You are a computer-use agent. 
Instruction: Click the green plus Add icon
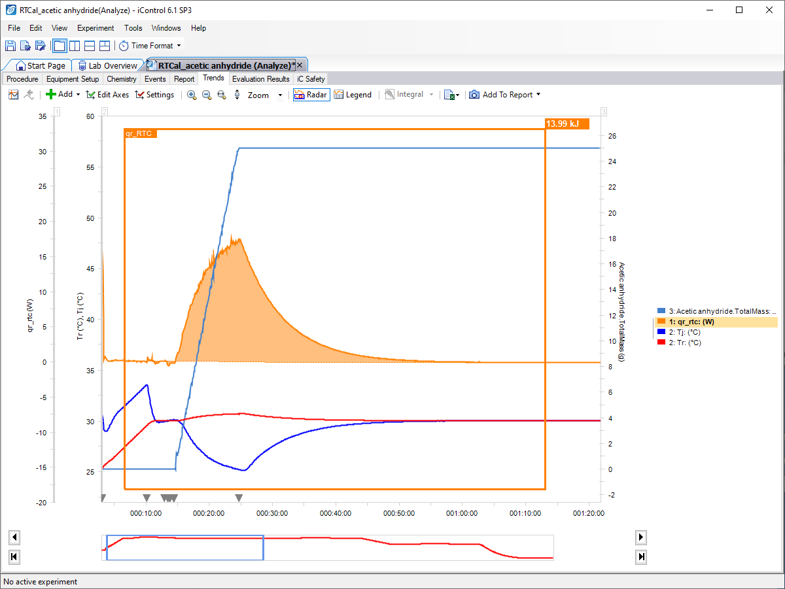click(50, 95)
